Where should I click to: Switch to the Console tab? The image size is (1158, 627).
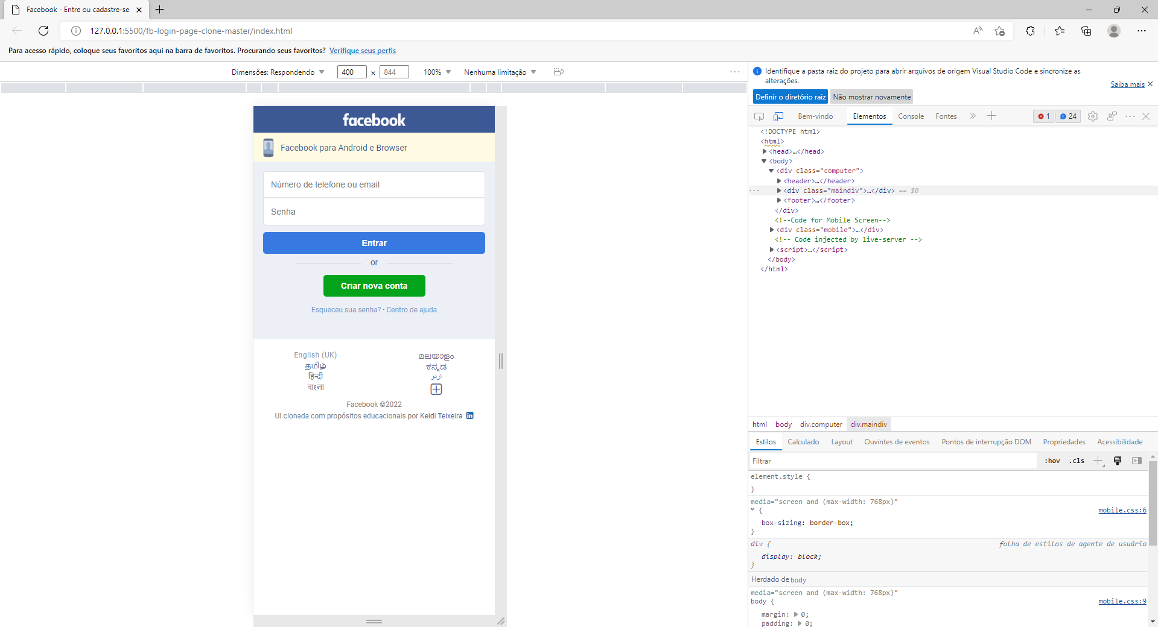pos(911,116)
